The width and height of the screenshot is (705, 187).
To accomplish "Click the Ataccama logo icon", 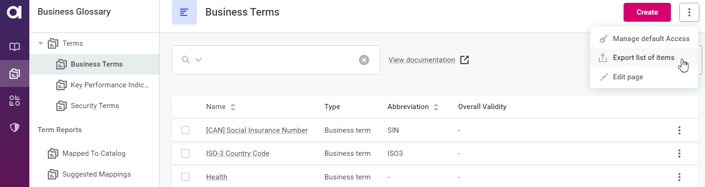I will tap(14, 12).
